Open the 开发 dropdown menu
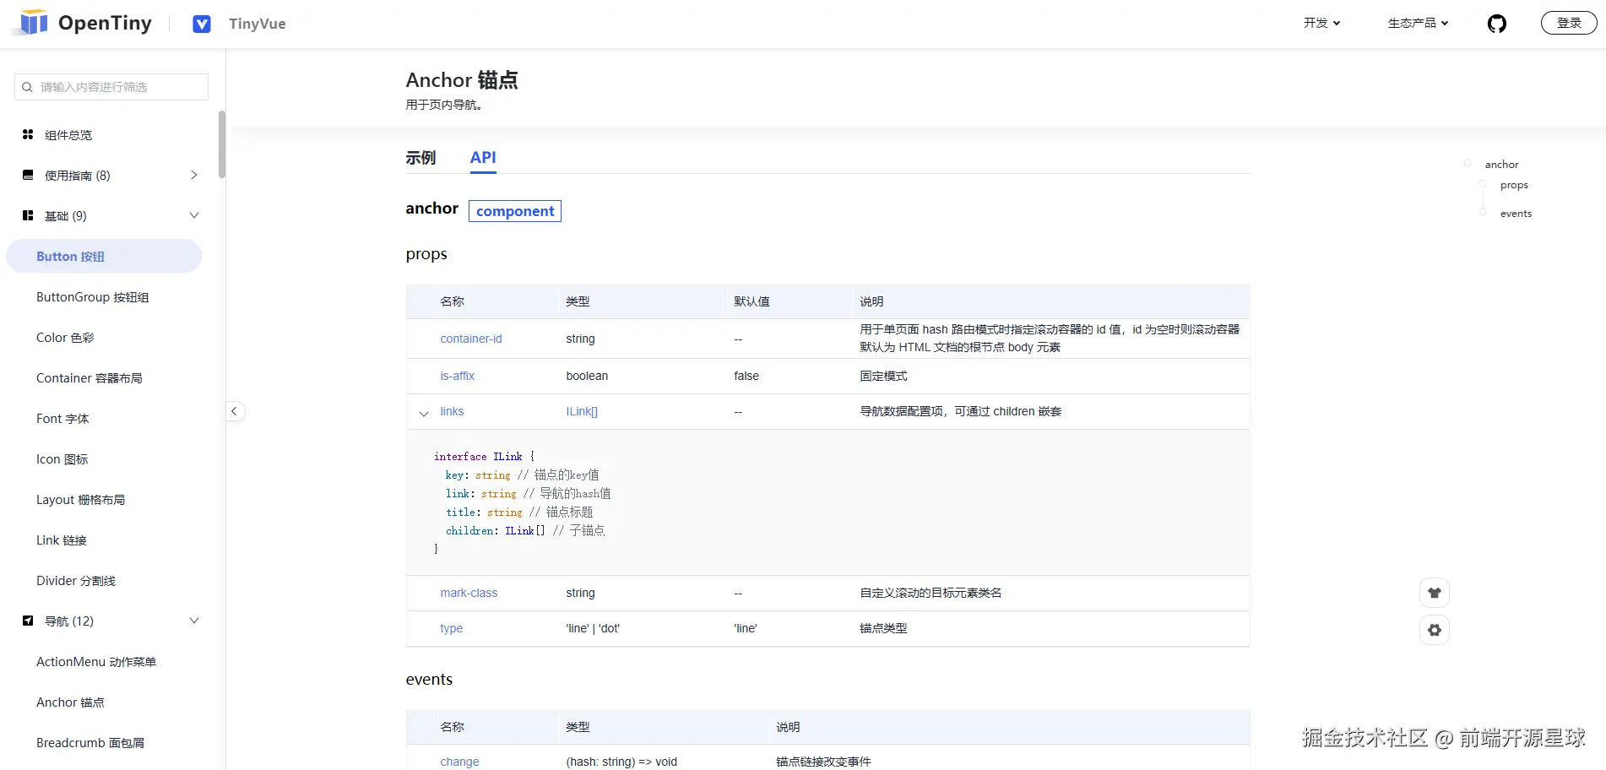 coord(1321,23)
